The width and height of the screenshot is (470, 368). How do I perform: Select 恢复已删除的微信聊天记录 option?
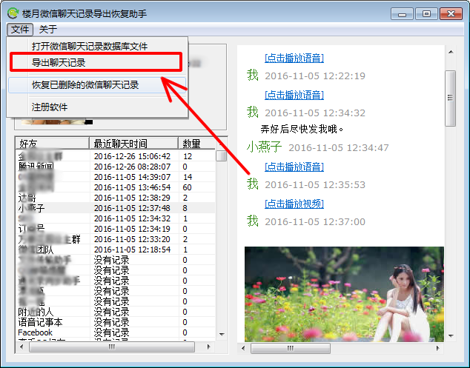click(85, 85)
